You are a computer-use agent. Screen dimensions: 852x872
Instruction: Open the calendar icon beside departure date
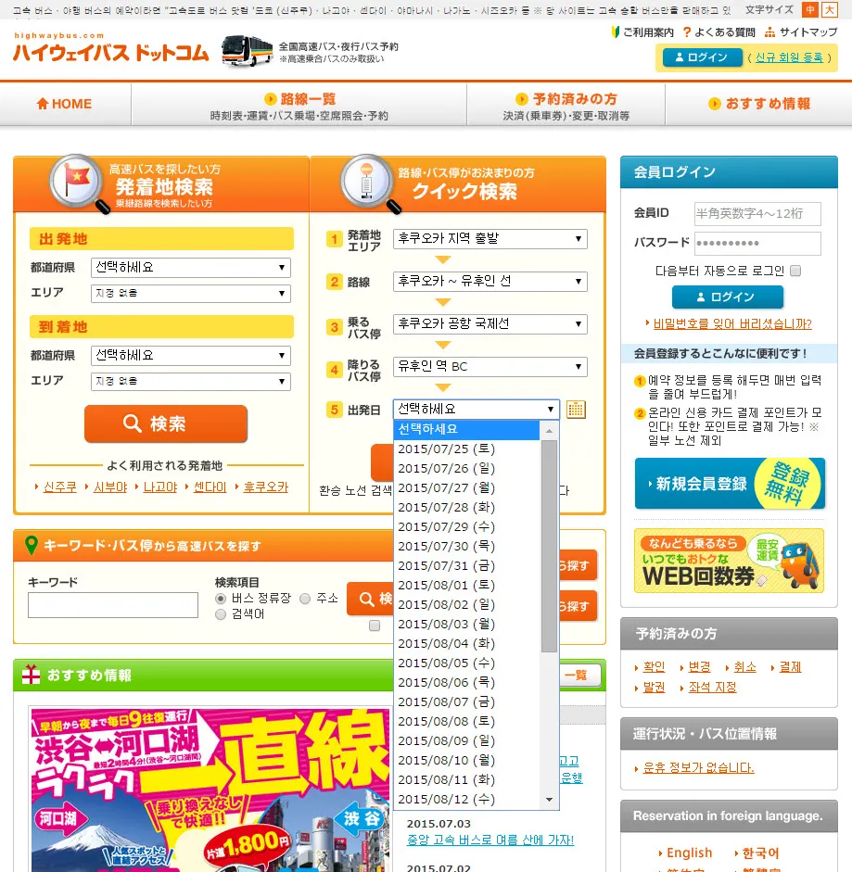click(576, 410)
